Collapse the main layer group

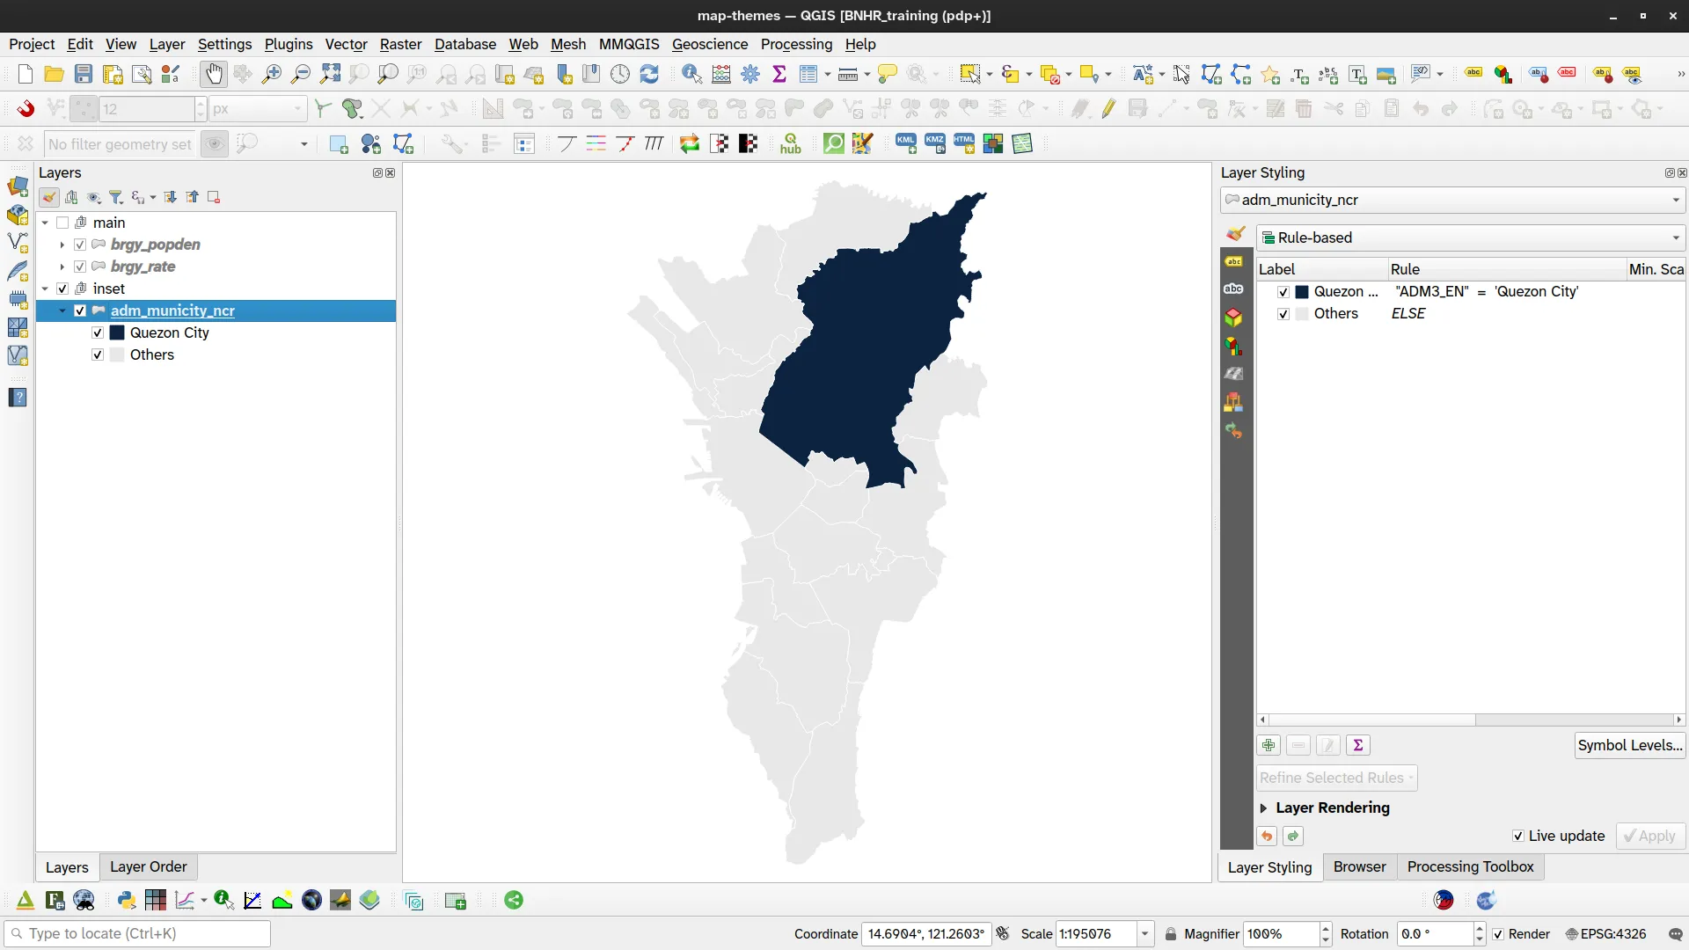click(x=45, y=223)
